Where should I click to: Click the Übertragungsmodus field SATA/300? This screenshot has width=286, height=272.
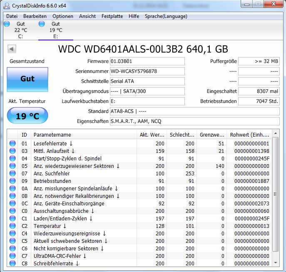pos(147,91)
